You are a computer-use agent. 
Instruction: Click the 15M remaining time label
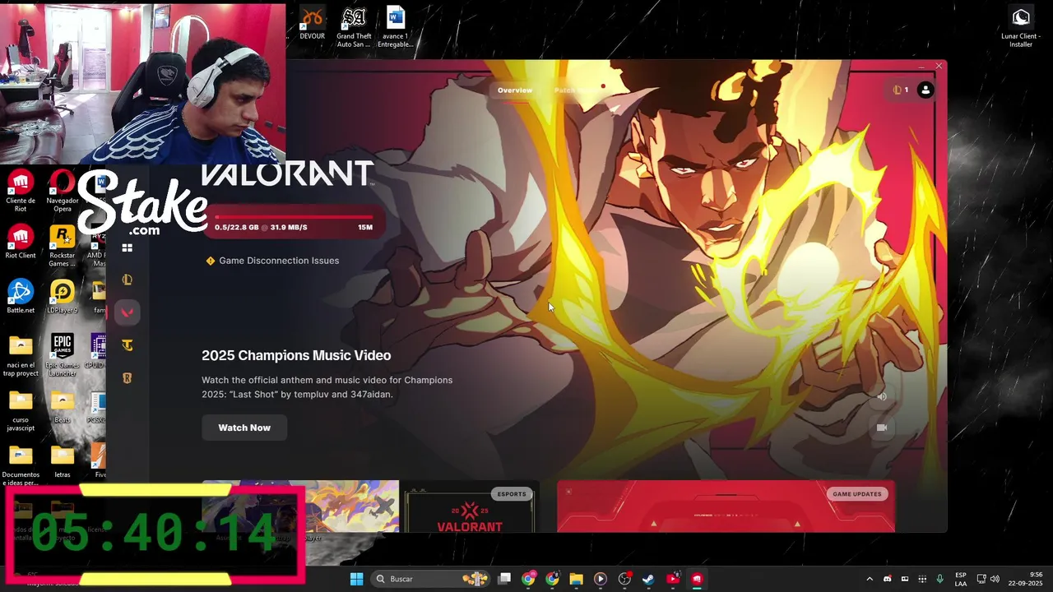click(x=365, y=228)
